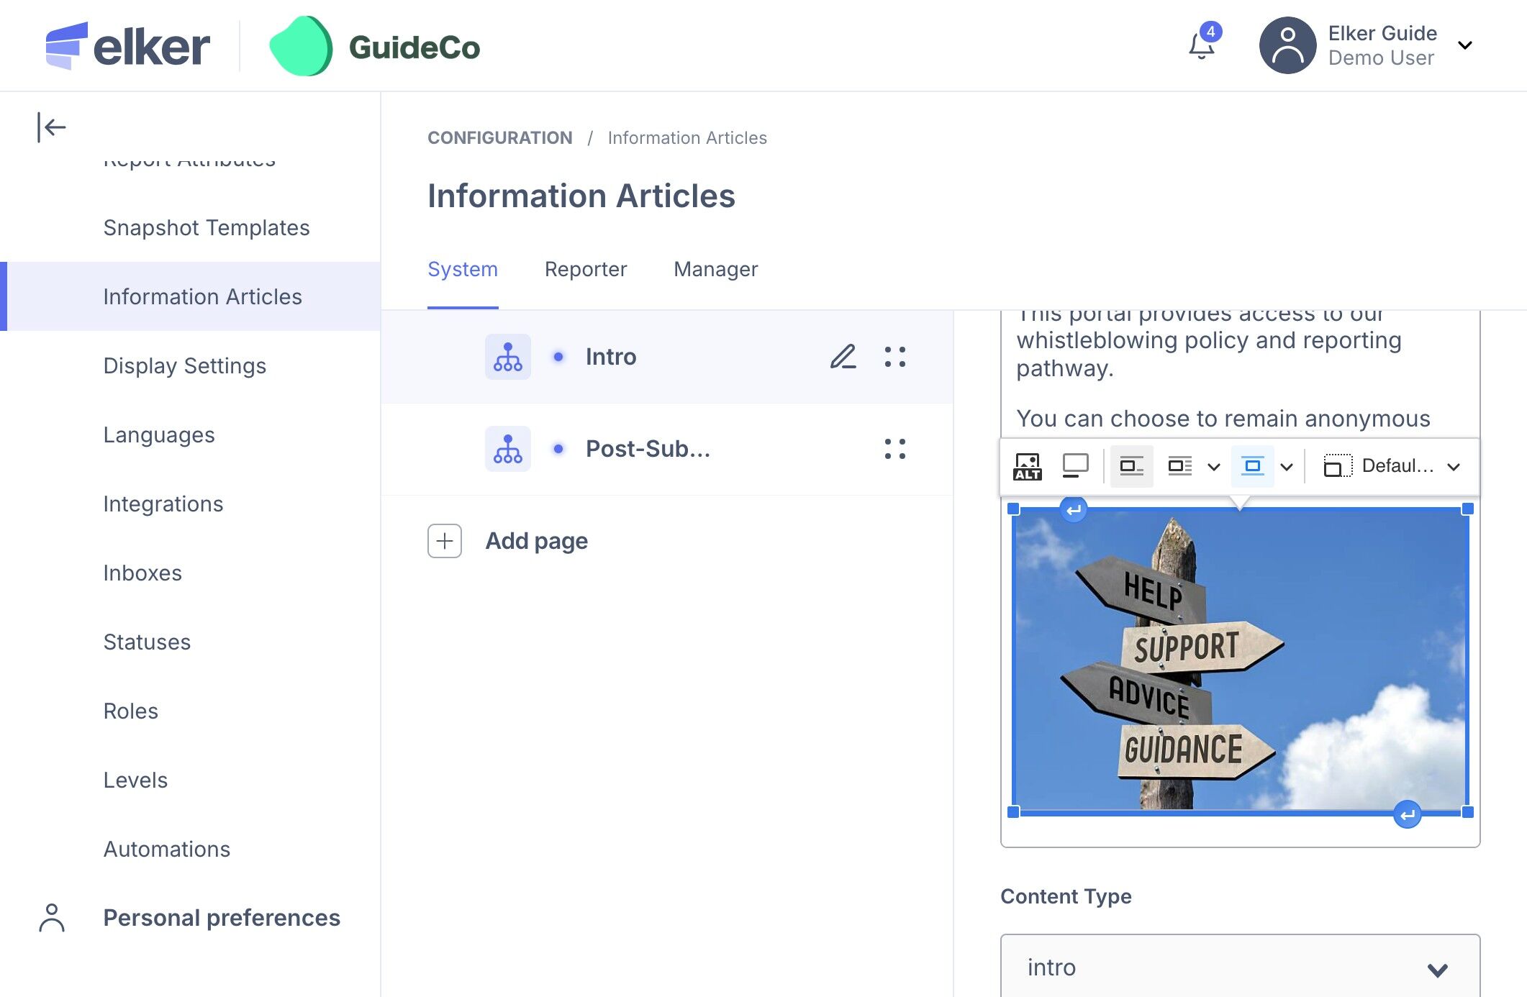Image resolution: width=1527 pixels, height=997 pixels.
Task: Click the drag handle on Post-Sub page
Action: 894,449
